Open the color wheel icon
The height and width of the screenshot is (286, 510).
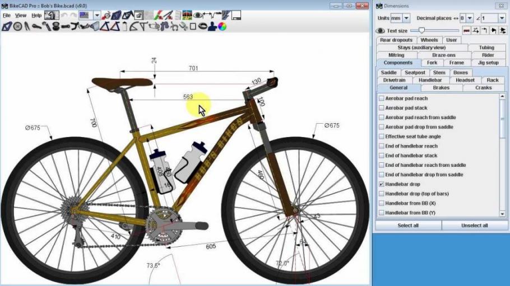[222, 26]
